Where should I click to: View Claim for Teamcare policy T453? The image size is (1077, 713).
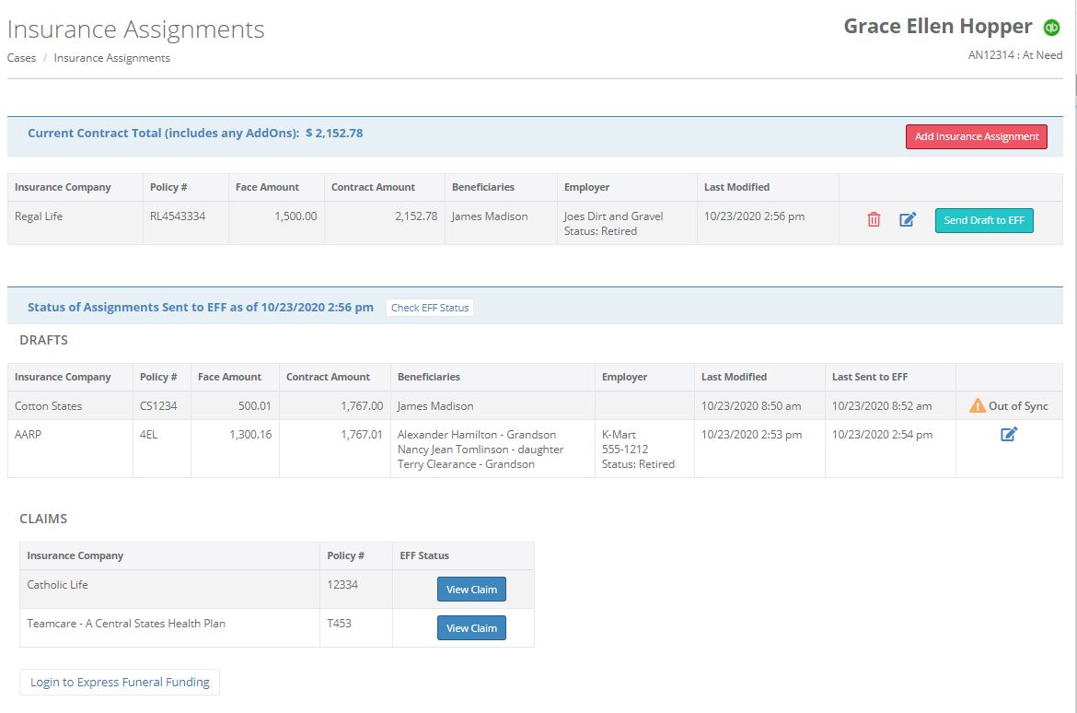471,627
